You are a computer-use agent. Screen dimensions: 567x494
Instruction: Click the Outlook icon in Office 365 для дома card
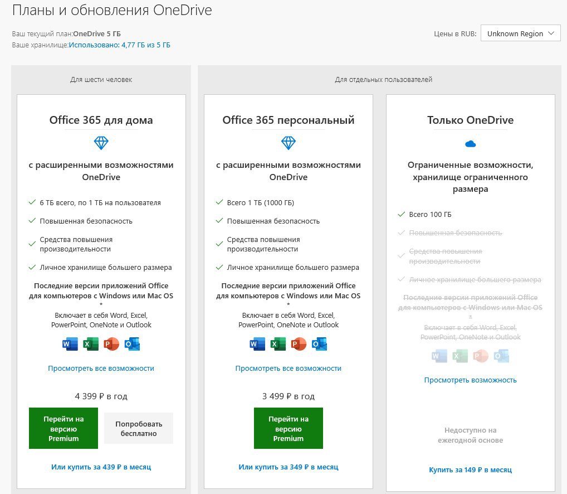click(132, 344)
